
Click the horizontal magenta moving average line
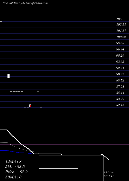coord(64,145)
